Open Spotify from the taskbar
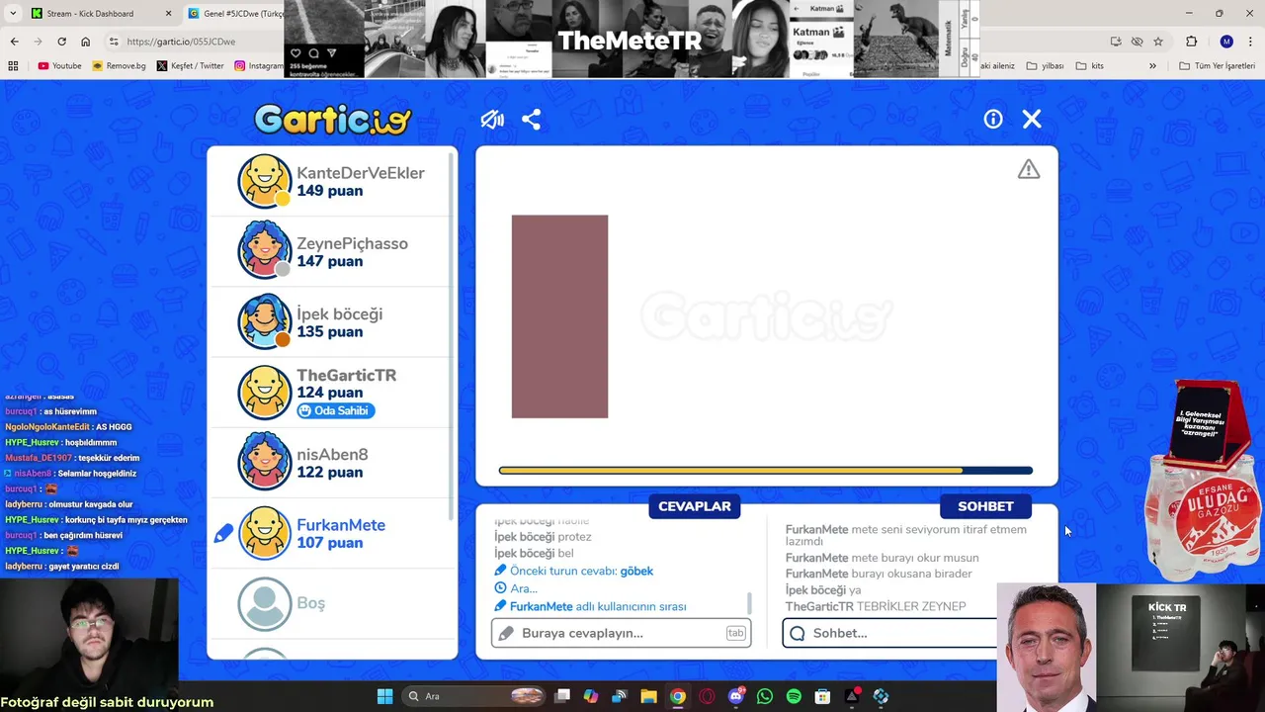 coord(794,696)
